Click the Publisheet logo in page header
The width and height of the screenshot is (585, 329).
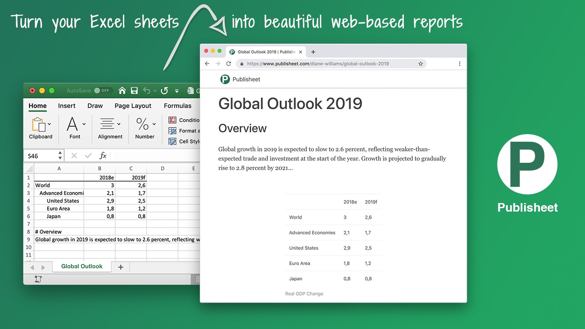pos(225,79)
